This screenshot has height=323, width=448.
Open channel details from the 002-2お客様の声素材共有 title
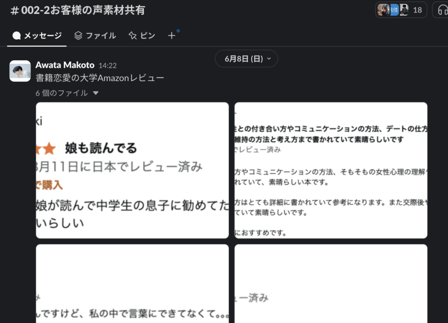[x=78, y=10]
